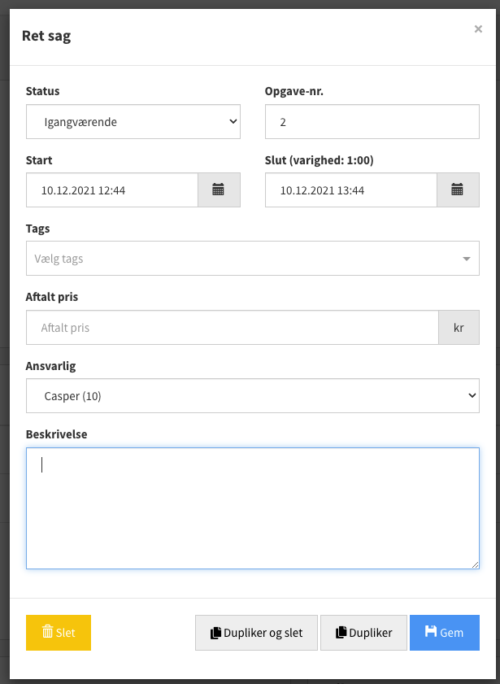Click the Aftalt pris field label

(52, 297)
